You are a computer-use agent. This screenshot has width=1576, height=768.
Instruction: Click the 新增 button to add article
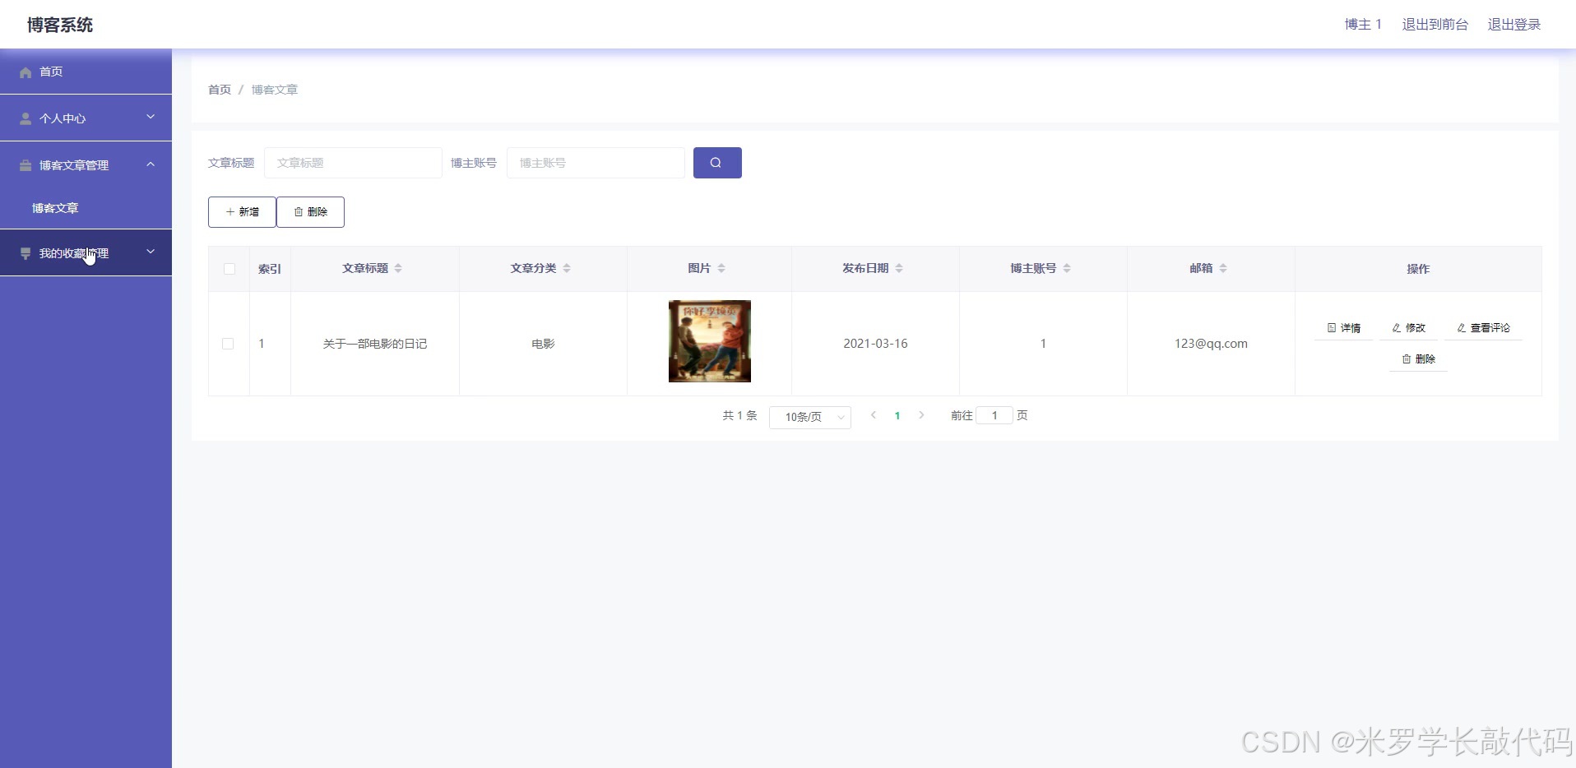(x=242, y=211)
